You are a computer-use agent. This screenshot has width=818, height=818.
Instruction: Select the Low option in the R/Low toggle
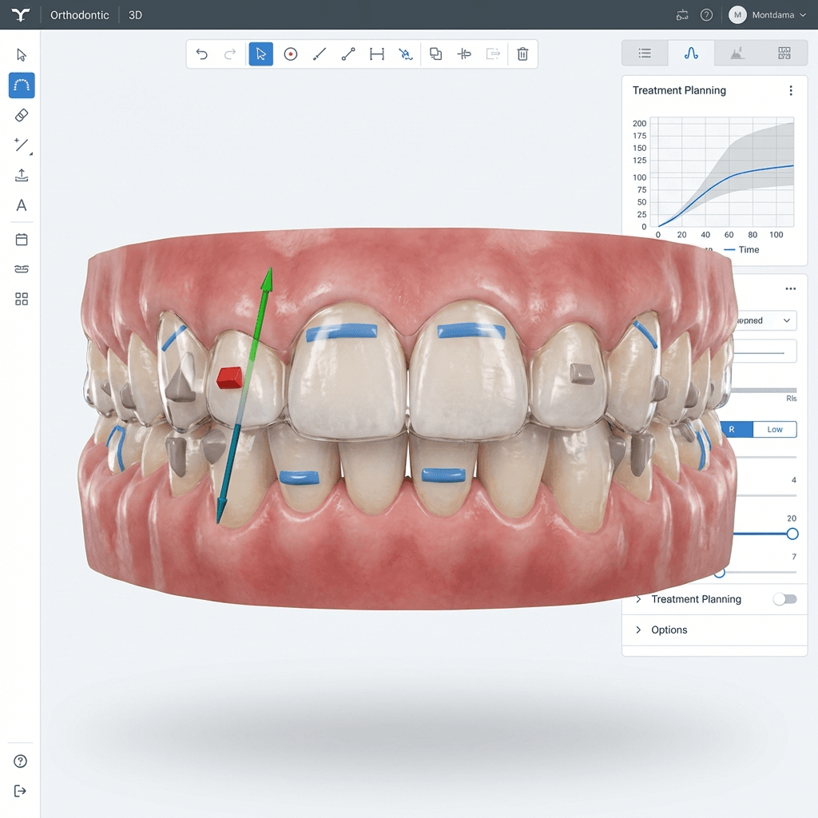(774, 429)
